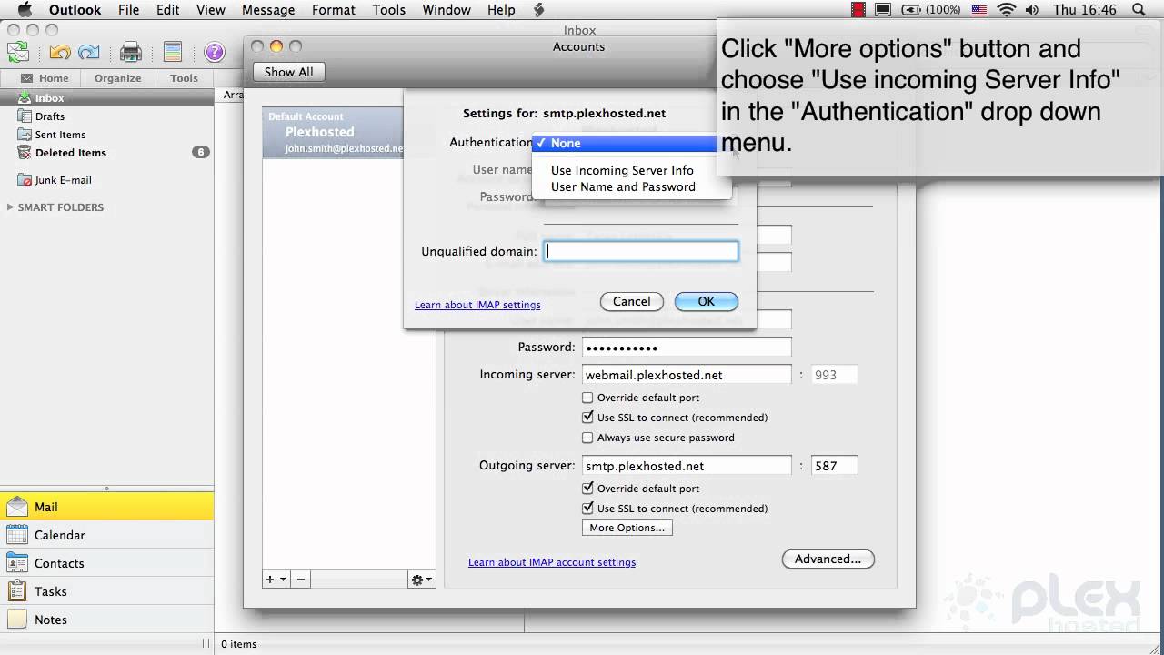Switch to the Organize ribbon tab
The height and width of the screenshot is (655, 1164).
(x=118, y=78)
